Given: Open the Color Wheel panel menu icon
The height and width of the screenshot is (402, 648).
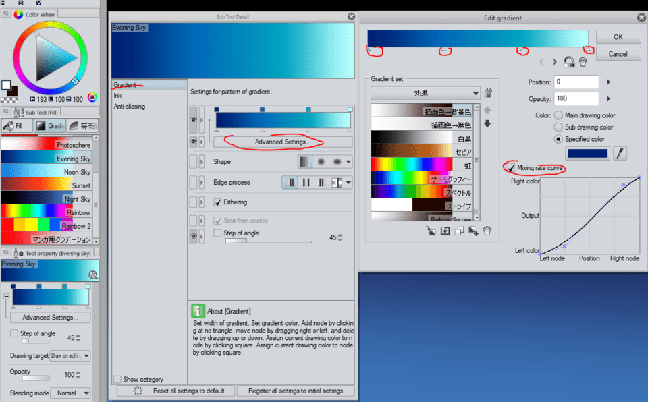Looking at the screenshot, I should pos(6,13).
